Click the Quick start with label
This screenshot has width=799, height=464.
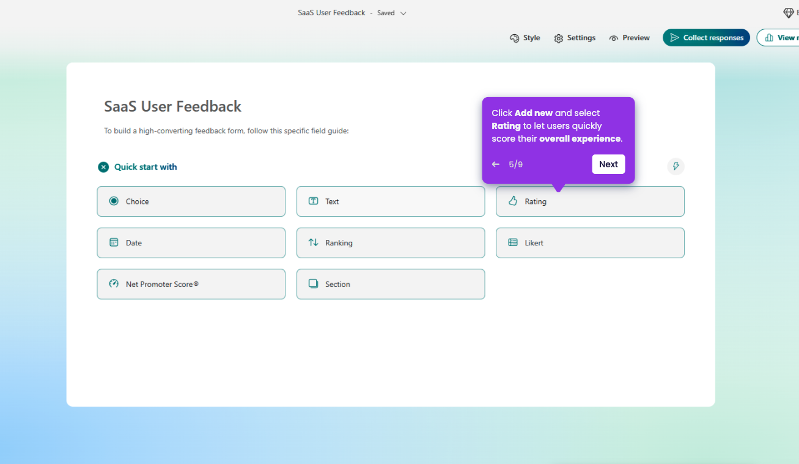pyautogui.click(x=145, y=167)
